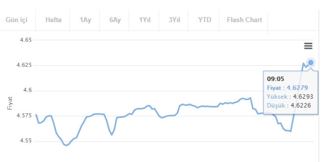Open the 6Ay range tab
The image size is (324, 162).
[x=115, y=20]
